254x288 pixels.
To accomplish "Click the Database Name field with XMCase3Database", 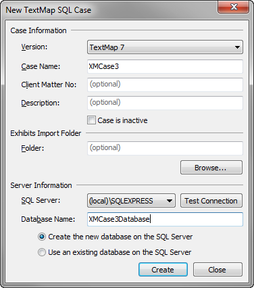I will (165, 219).
